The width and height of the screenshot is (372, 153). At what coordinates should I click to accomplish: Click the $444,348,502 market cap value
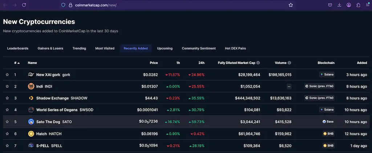[247, 98]
